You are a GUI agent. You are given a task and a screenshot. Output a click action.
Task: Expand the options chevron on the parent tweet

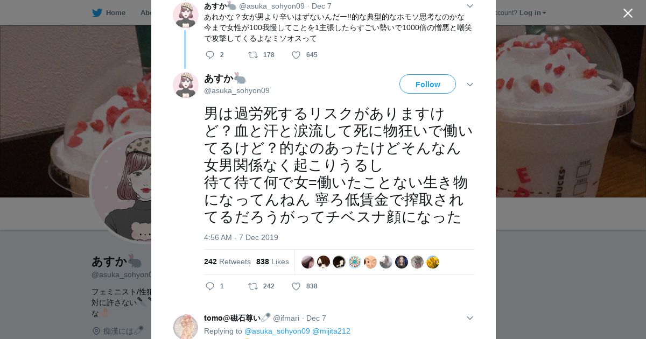click(469, 6)
